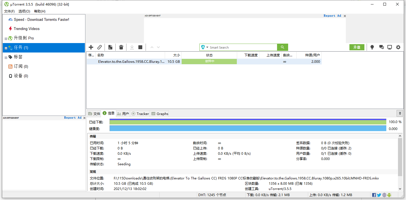
Task: Click the Move Down Queue arrow
Action: pos(158,47)
